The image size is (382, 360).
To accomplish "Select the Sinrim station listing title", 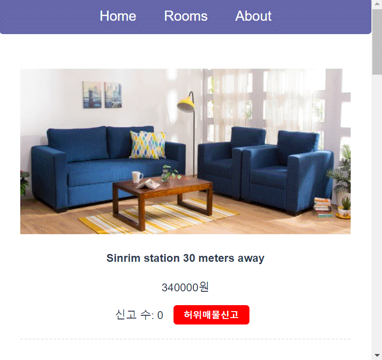I will pyautogui.click(x=185, y=258).
